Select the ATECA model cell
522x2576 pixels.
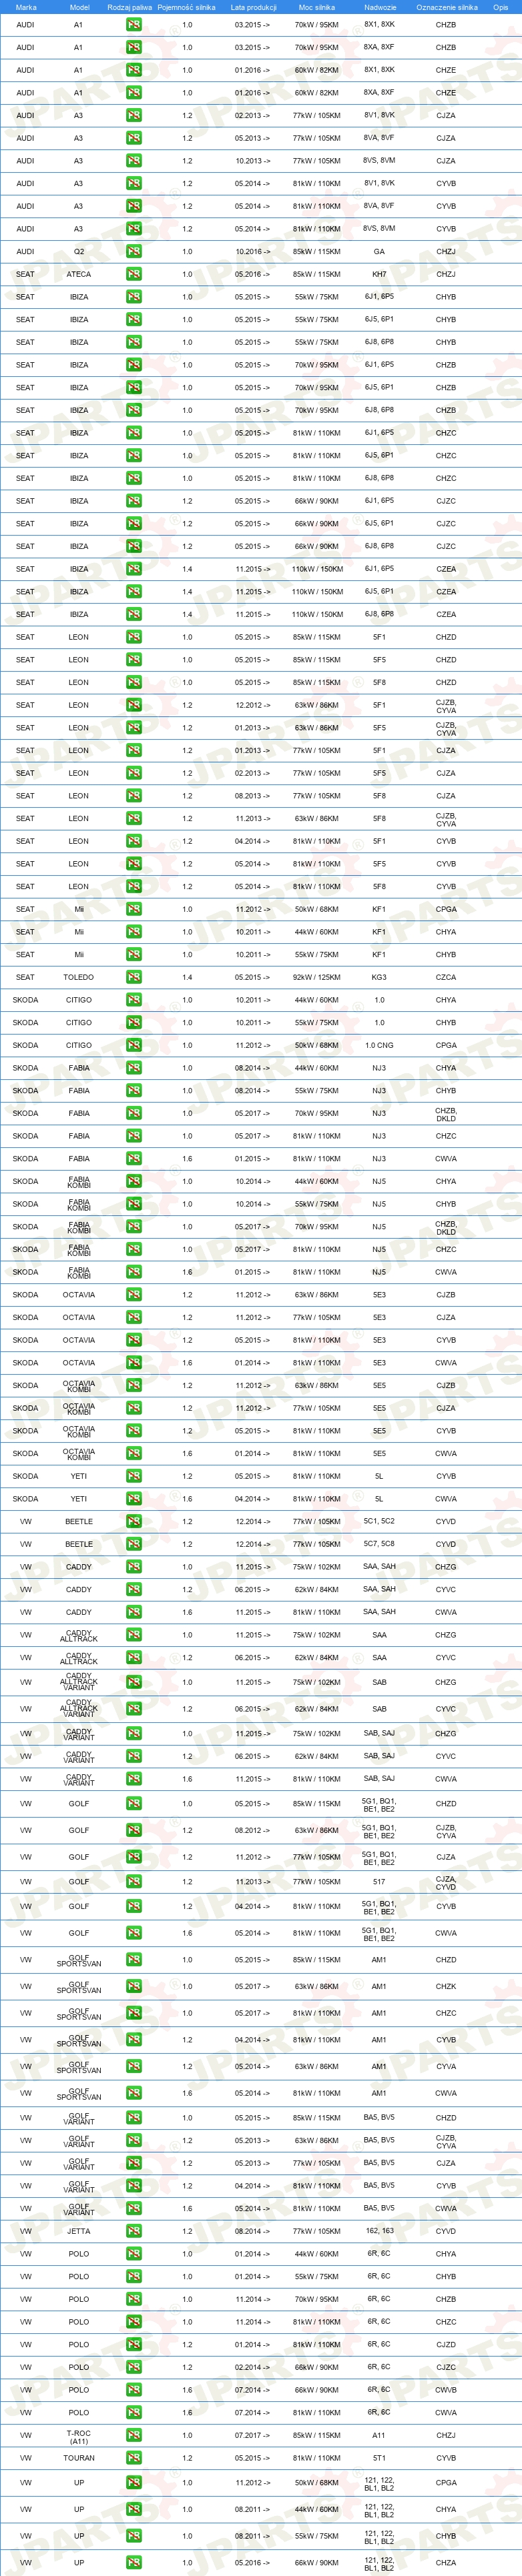pyautogui.click(x=79, y=274)
